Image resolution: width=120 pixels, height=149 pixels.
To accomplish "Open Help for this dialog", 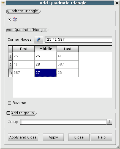I will 102,137.
